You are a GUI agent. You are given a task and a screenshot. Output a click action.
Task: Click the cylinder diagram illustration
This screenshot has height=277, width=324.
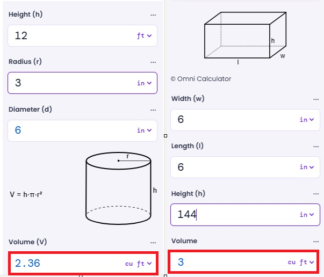121,188
